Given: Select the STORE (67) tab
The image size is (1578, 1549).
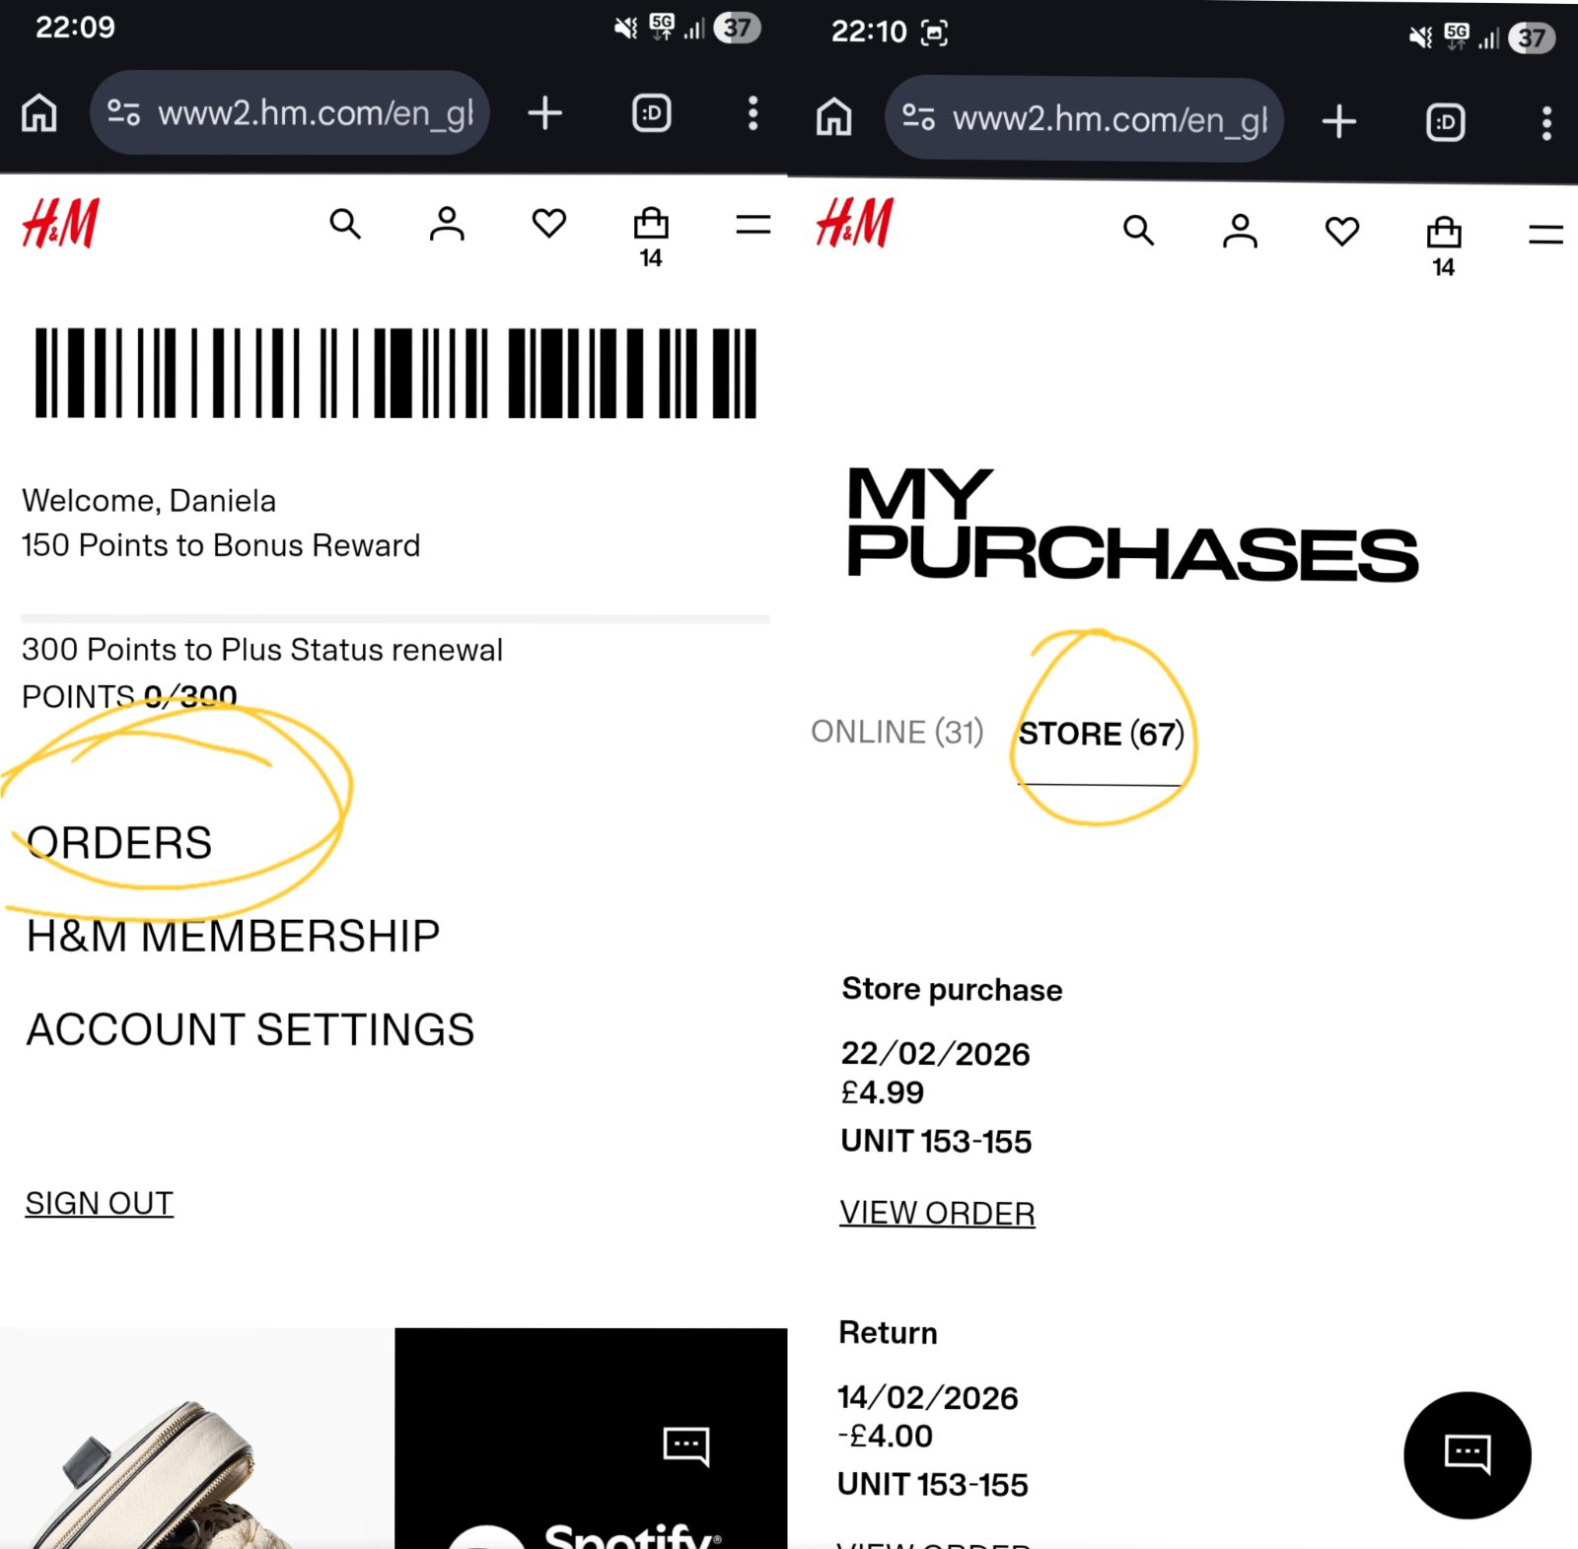Looking at the screenshot, I should coord(1101,734).
